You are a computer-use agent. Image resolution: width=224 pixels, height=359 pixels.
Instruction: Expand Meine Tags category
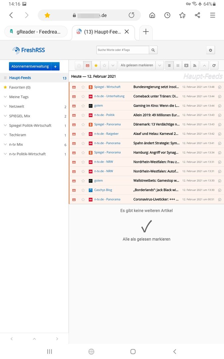coord(5,97)
